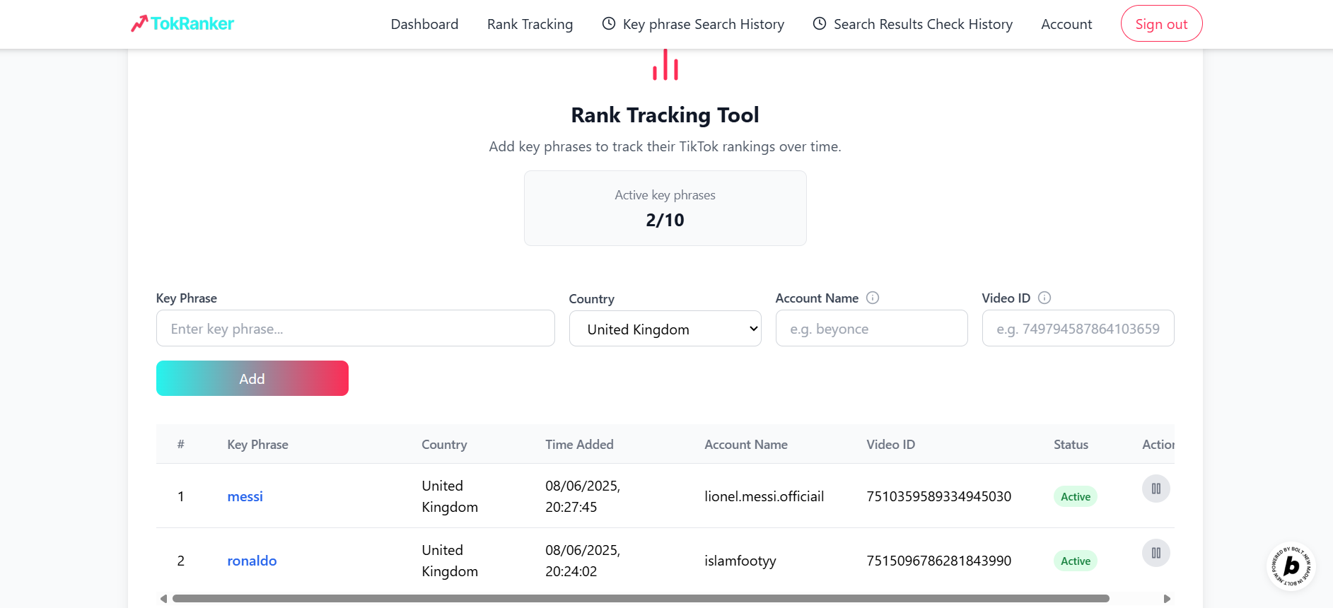This screenshot has height=608, width=1333.
Task: Open the Dashboard page
Action: (424, 24)
